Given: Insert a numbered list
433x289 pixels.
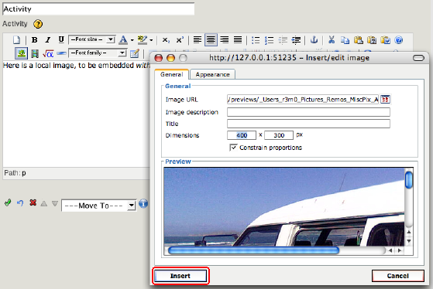Looking at the screenshot, I should (269, 40).
